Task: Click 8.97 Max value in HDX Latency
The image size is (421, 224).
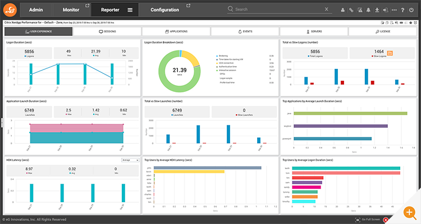Action: (x=29, y=169)
